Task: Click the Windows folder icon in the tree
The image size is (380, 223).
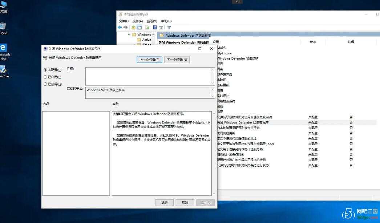Action: click(134, 35)
